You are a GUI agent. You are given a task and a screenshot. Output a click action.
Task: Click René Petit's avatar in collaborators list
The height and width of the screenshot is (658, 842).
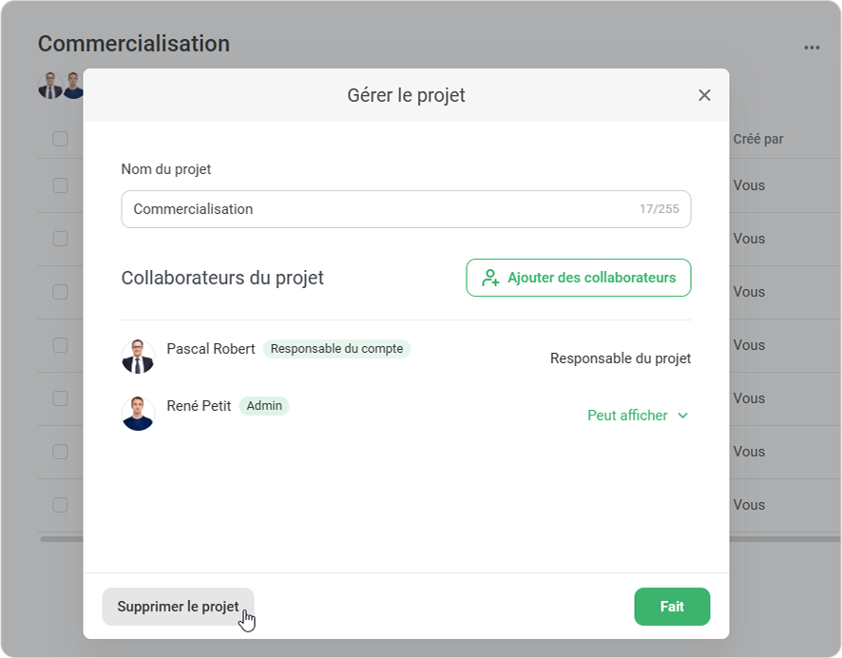pos(139,414)
